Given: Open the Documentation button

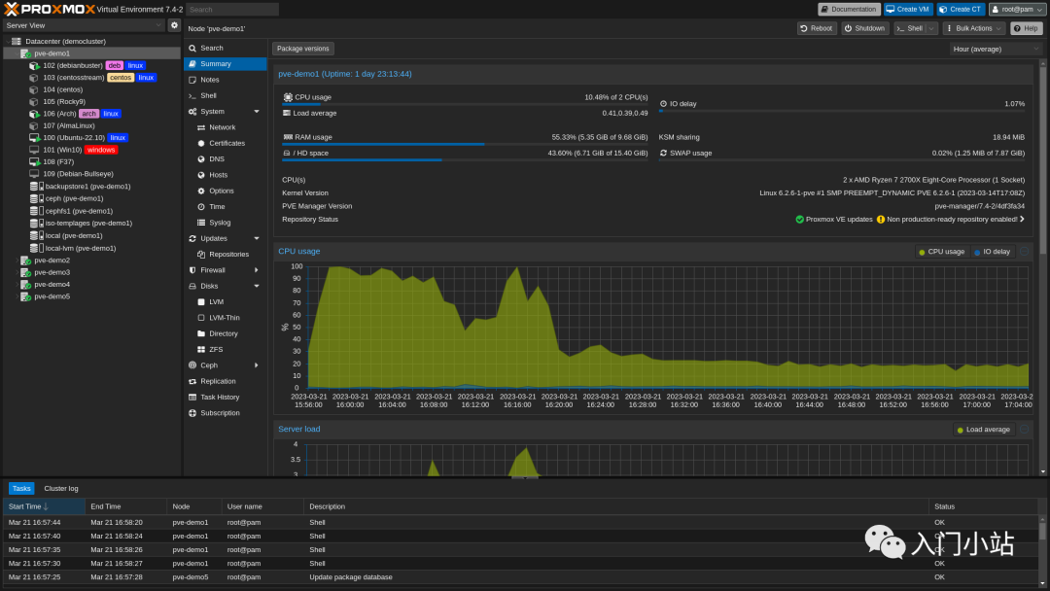Looking at the screenshot, I should click(849, 10).
